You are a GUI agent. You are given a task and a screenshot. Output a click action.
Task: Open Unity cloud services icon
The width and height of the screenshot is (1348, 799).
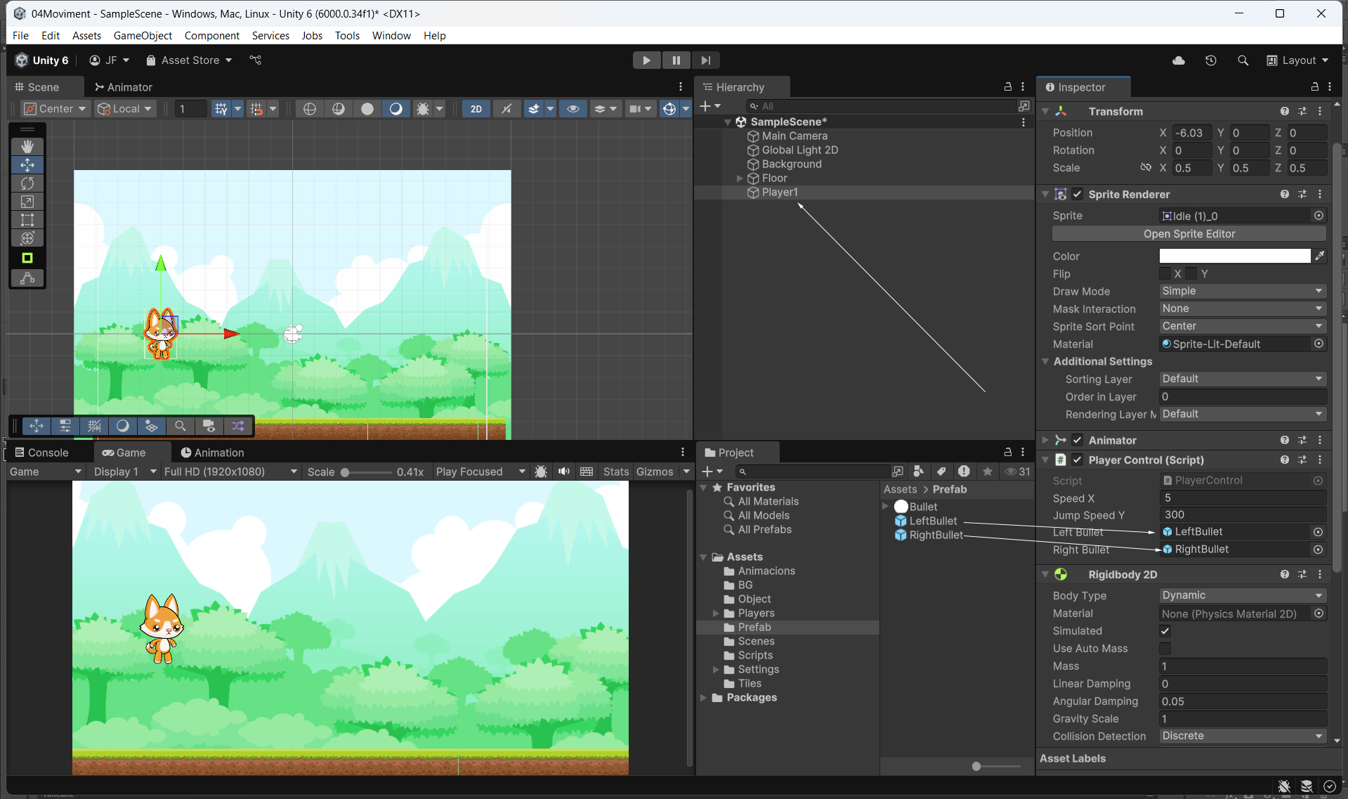(x=1179, y=60)
